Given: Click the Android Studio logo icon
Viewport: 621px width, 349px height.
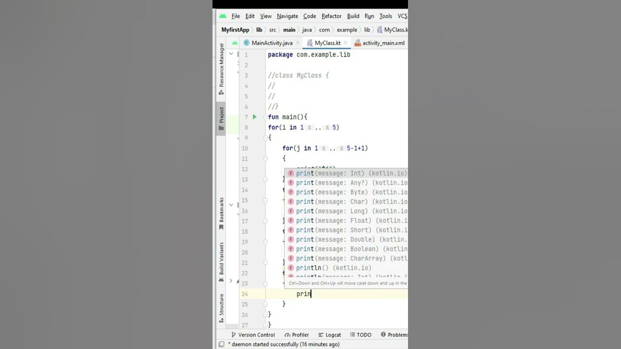Looking at the screenshot, I should [223, 16].
